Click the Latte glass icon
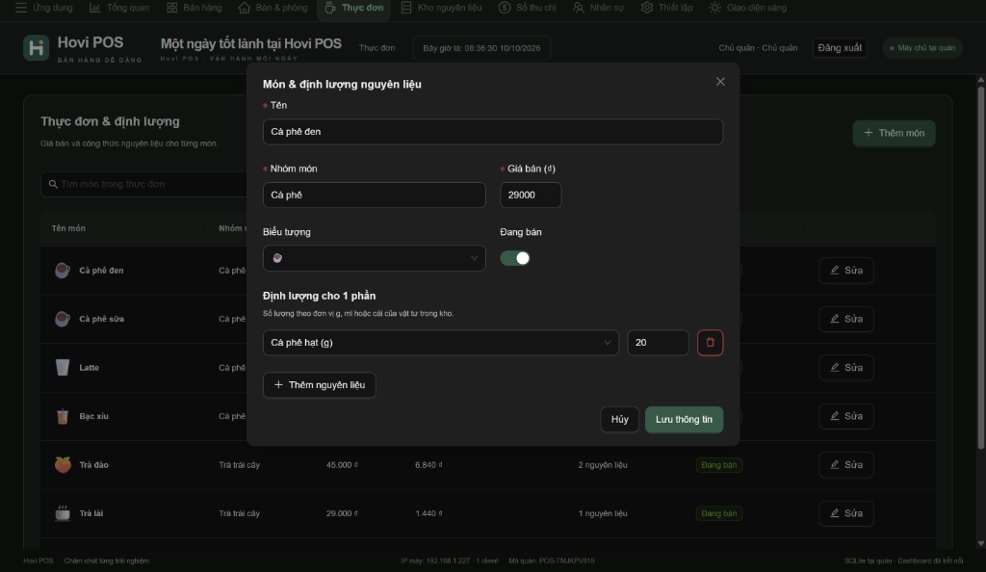The height and width of the screenshot is (572, 986). pyautogui.click(x=63, y=367)
